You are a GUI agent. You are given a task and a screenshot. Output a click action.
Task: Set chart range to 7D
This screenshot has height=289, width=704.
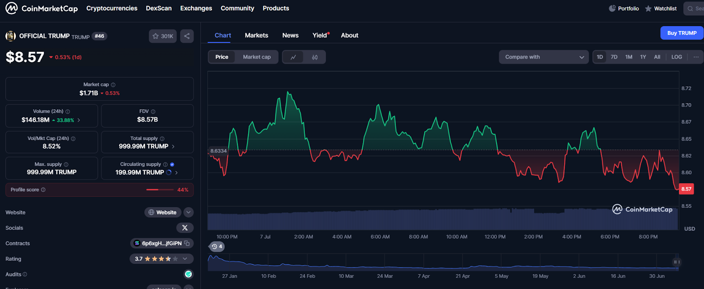point(614,57)
